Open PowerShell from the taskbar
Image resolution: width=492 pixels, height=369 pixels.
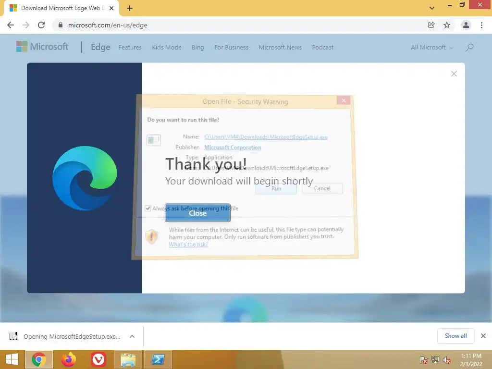click(x=158, y=359)
